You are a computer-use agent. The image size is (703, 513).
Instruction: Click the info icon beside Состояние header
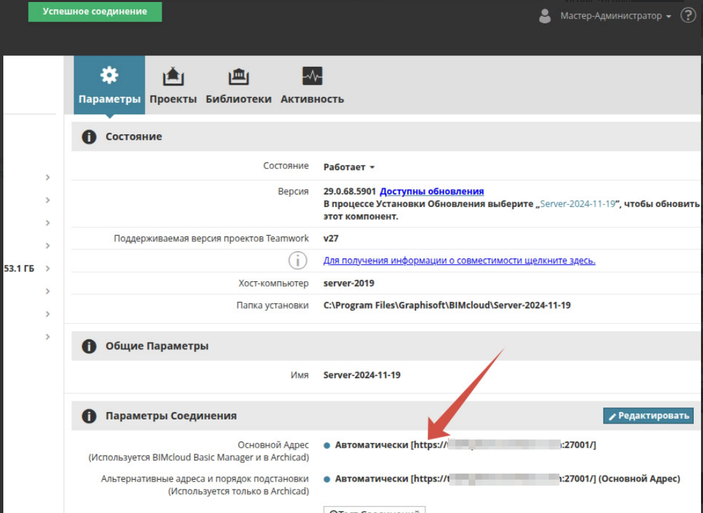click(x=88, y=137)
